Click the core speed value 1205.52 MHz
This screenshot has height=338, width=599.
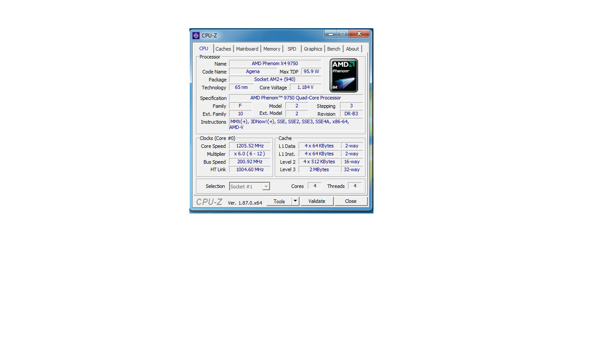(x=250, y=146)
